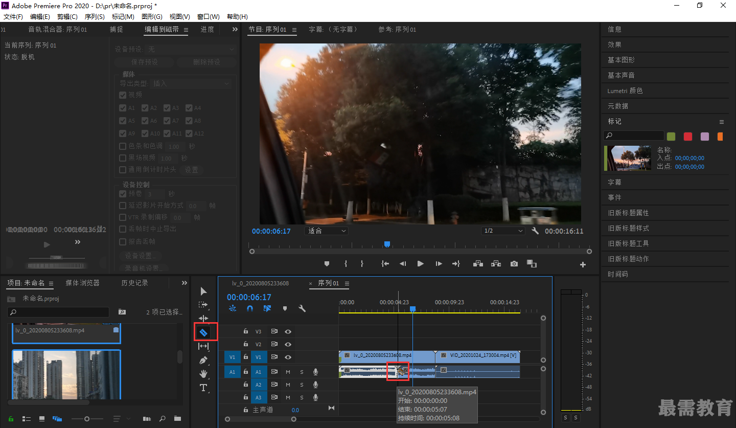
Task: Toggle nest sequence insert mode icon
Action: pos(233,309)
